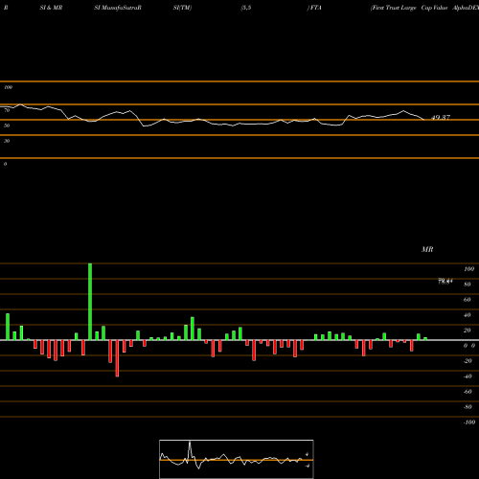The width and height of the screenshot is (479, 479).
Task: Click the 'SI MunafaSutraR' header text
Action: pyautogui.click(x=118, y=8)
